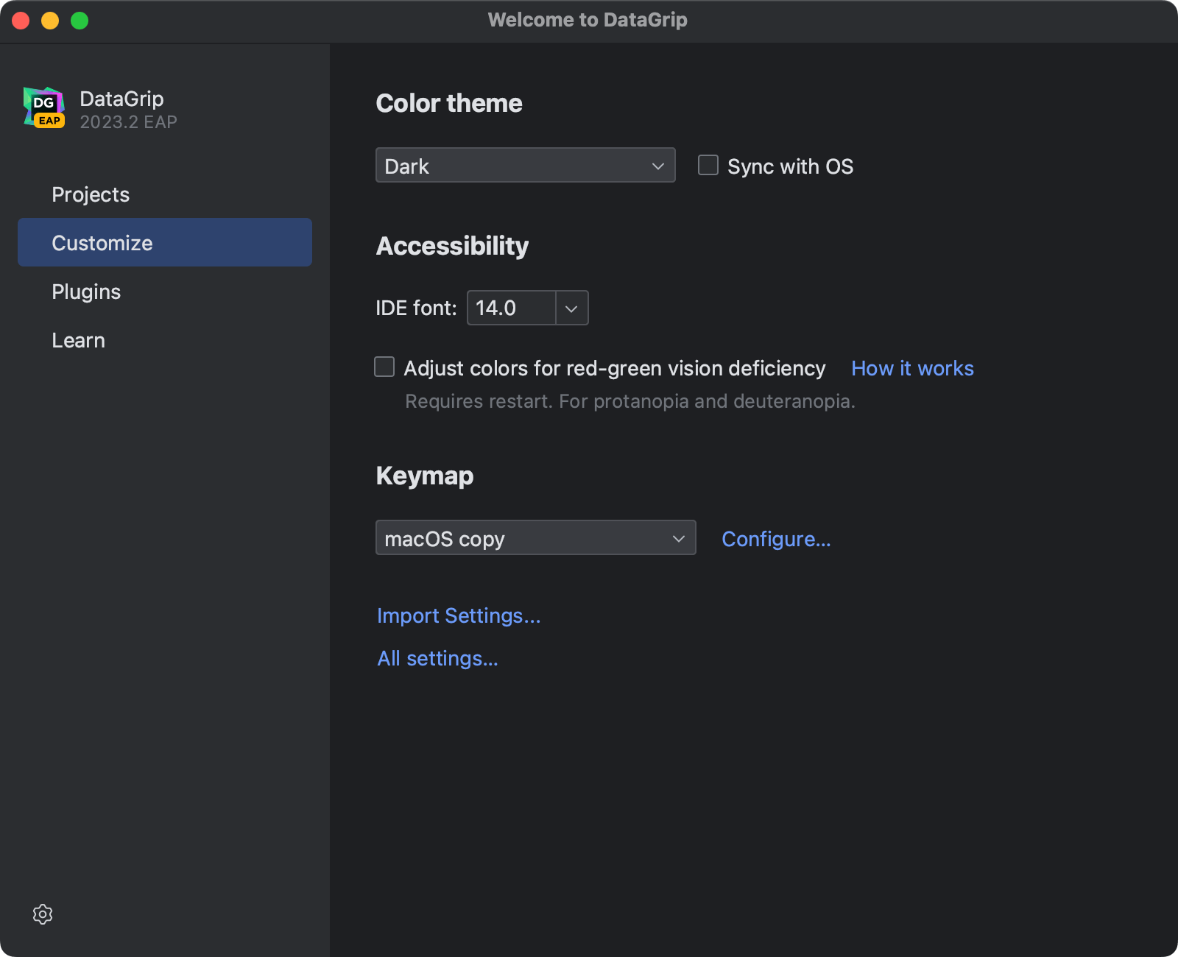Open the Dark color theme dropdown
Viewport: 1178px width, 957px height.
[525, 166]
